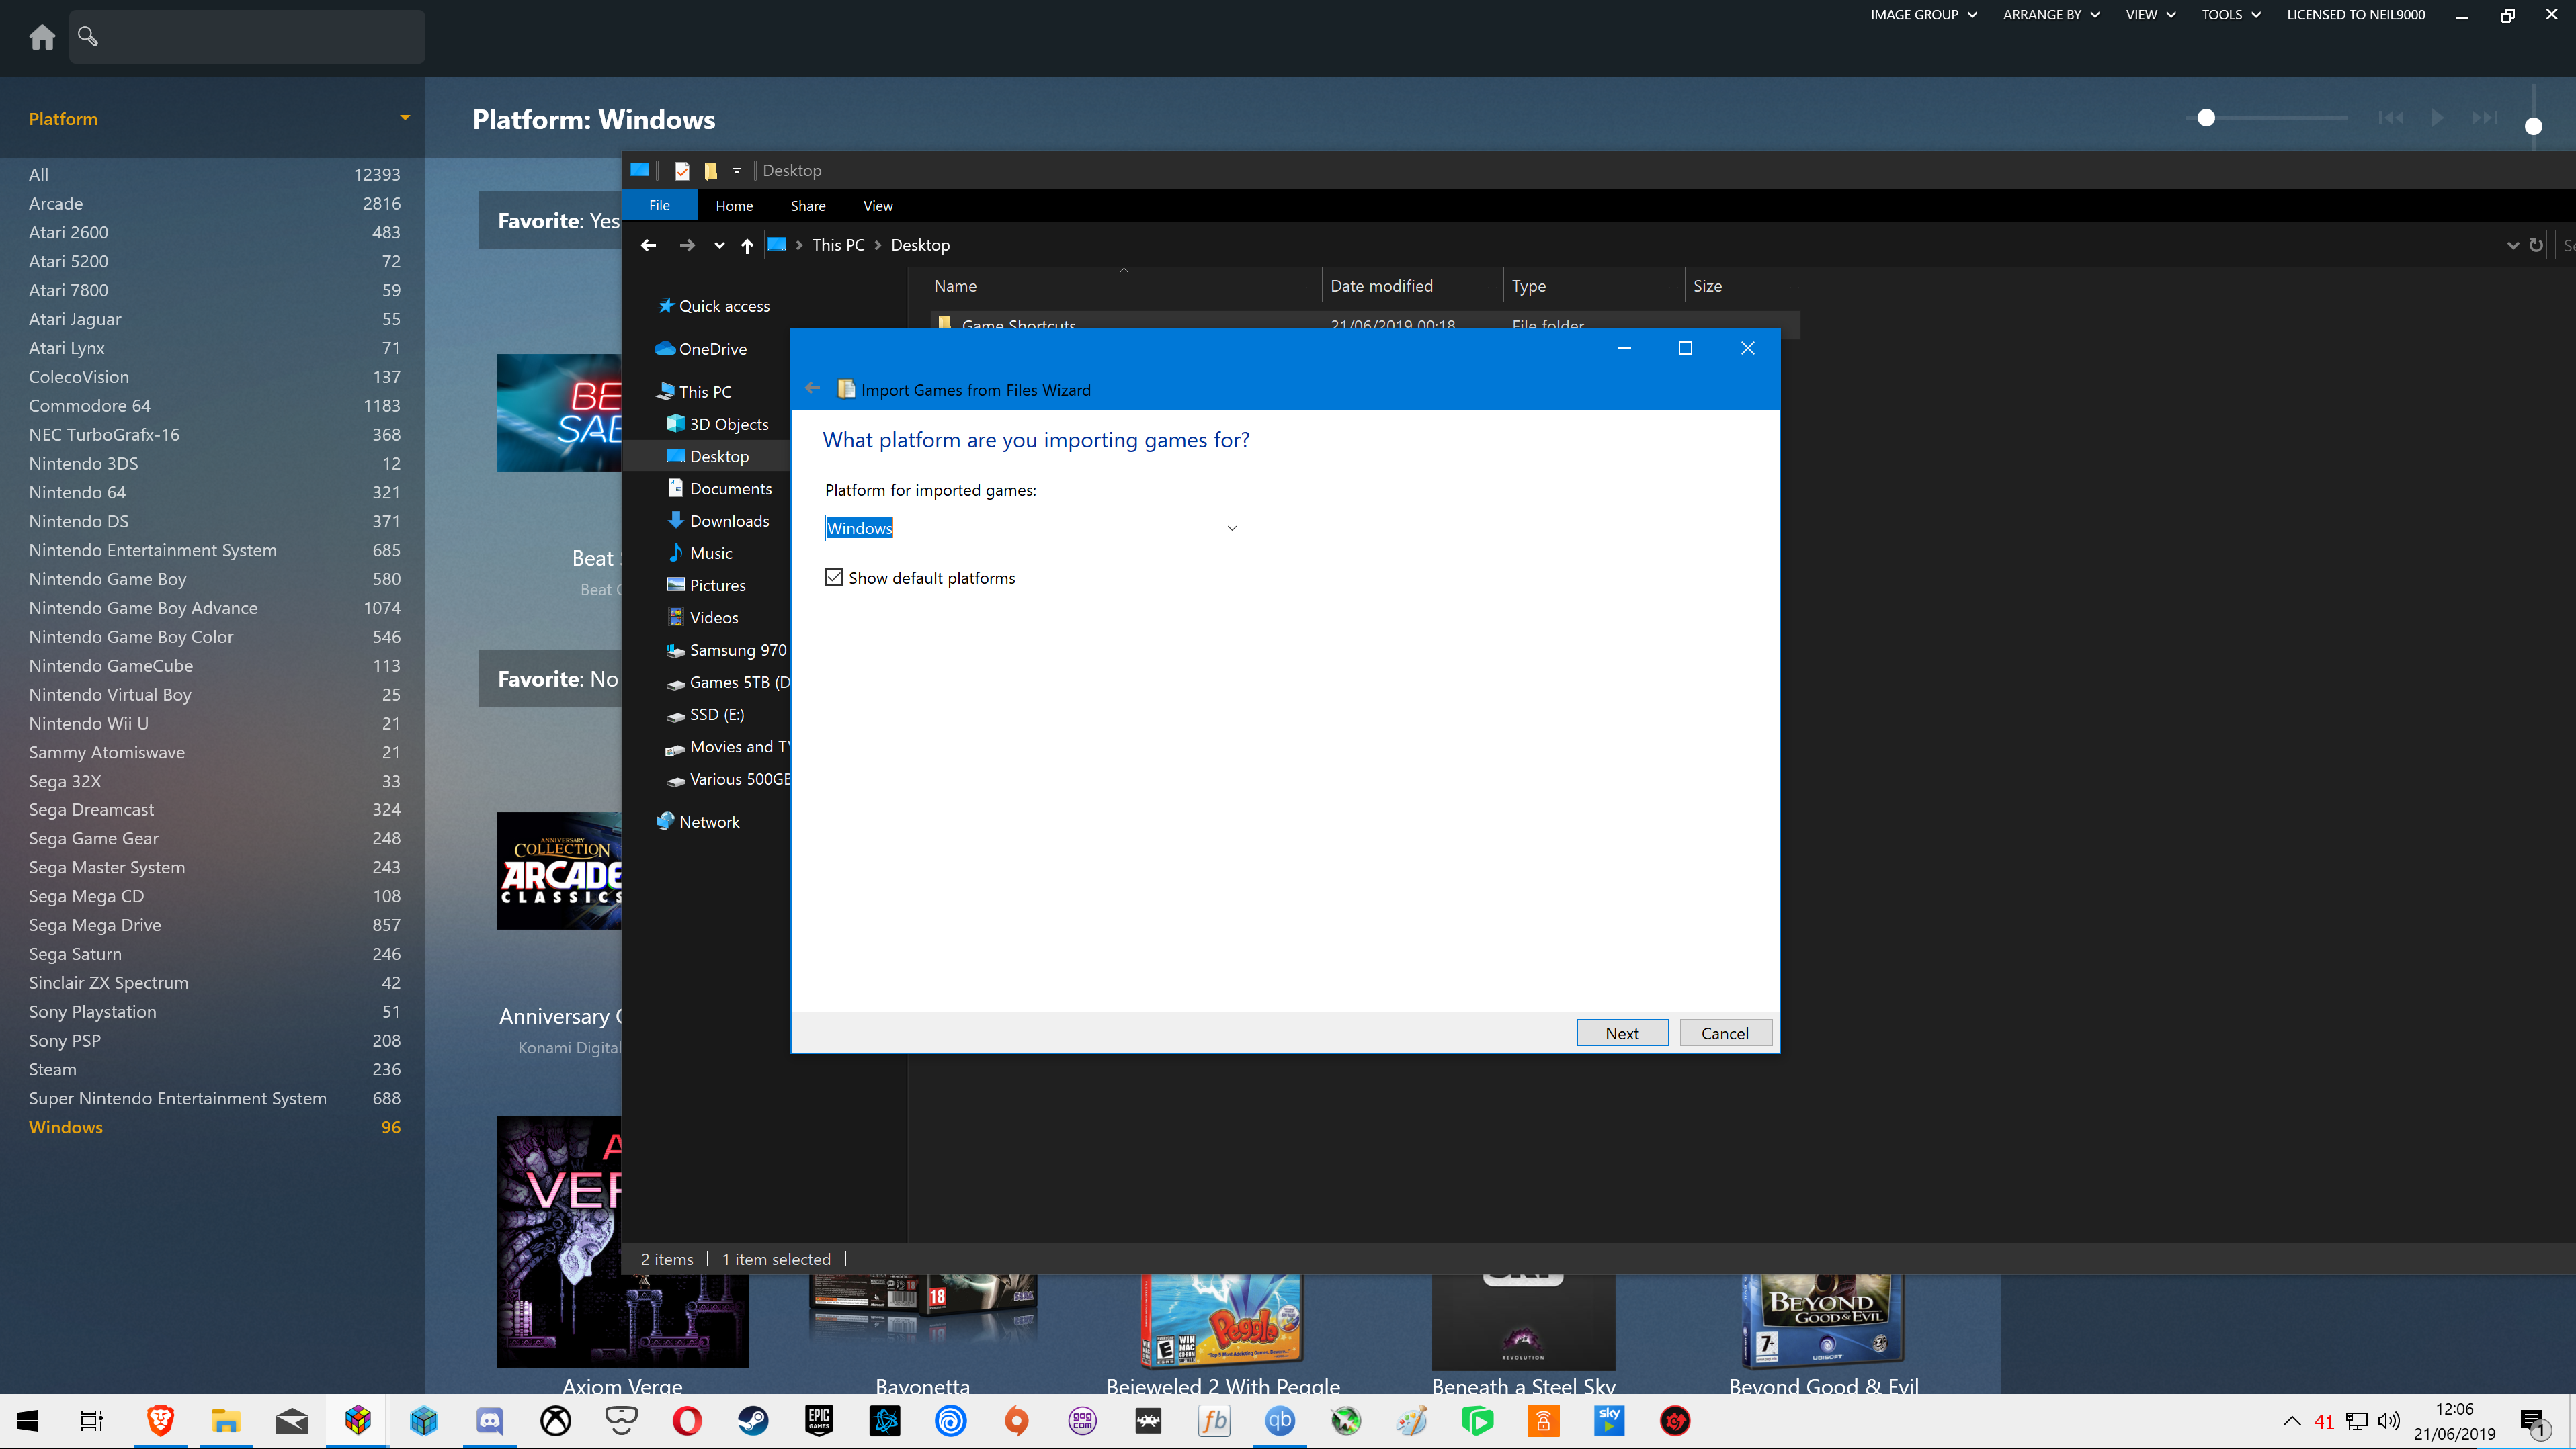This screenshot has height=1449, width=2576.
Task: Expand the Platform sidebar filter dropdown
Action: click(405, 118)
